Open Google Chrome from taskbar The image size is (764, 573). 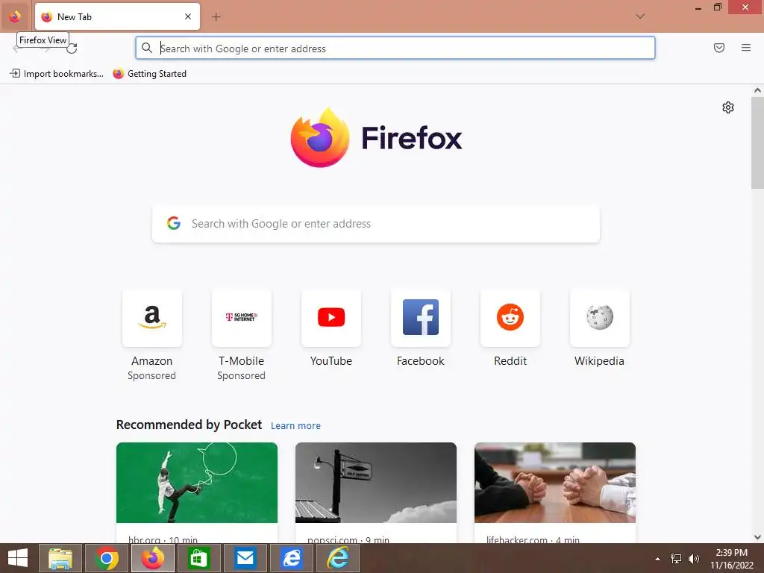point(107,558)
